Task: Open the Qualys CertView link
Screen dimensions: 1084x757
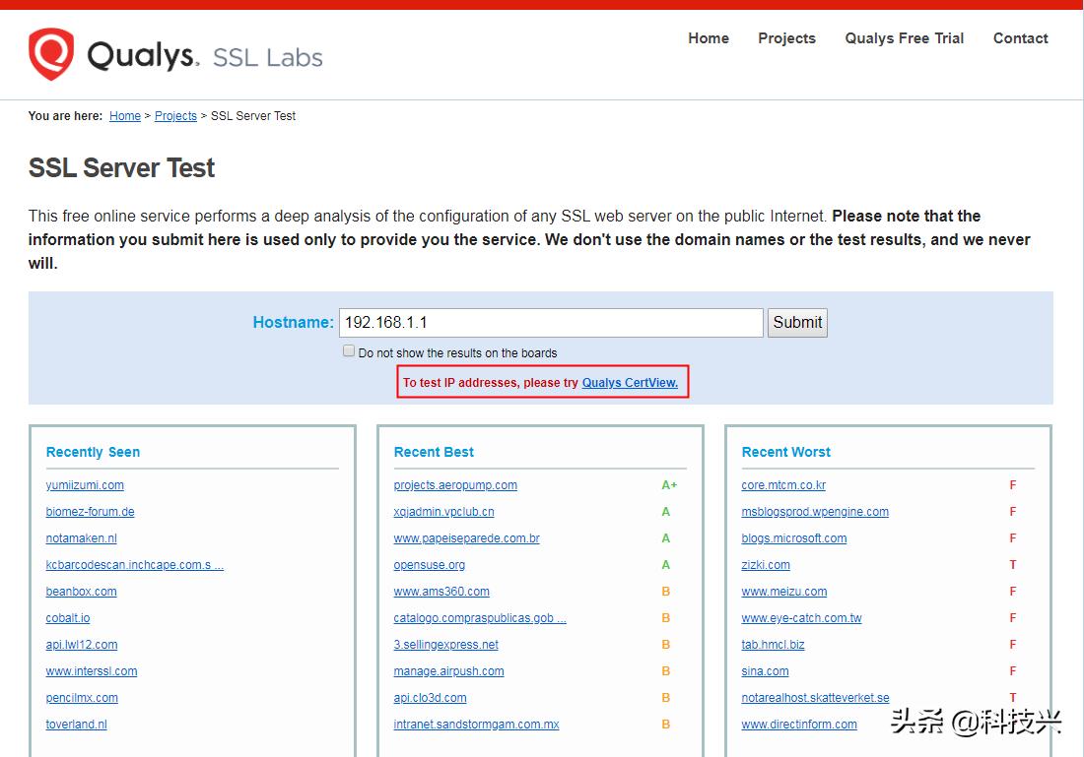Action: click(630, 383)
